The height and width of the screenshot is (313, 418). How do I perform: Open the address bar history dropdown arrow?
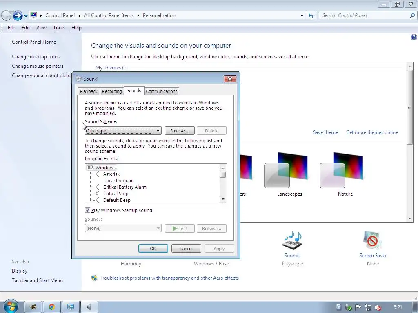tap(302, 16)
